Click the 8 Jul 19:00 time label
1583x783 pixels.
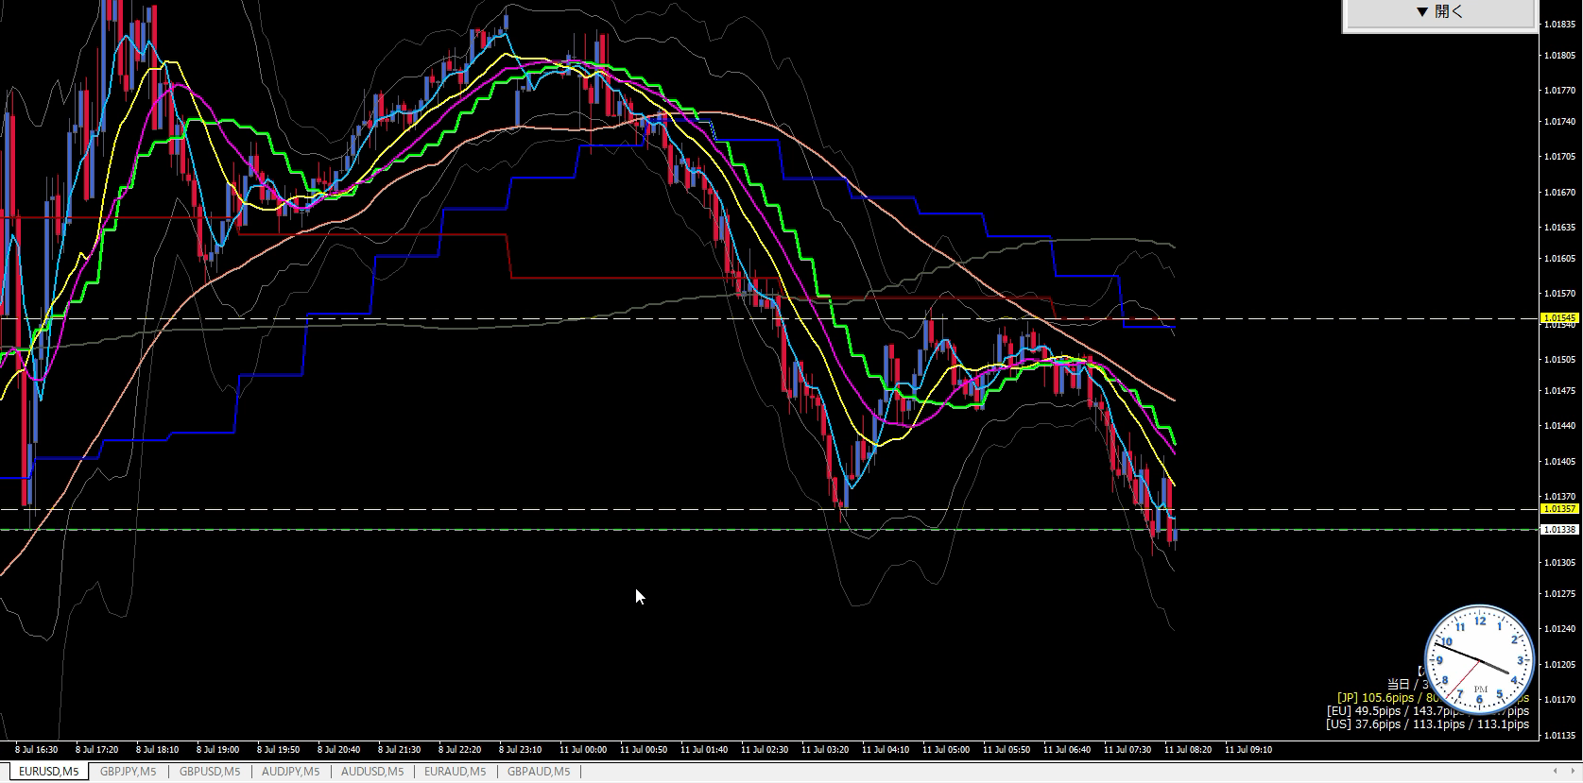[217, 750]
